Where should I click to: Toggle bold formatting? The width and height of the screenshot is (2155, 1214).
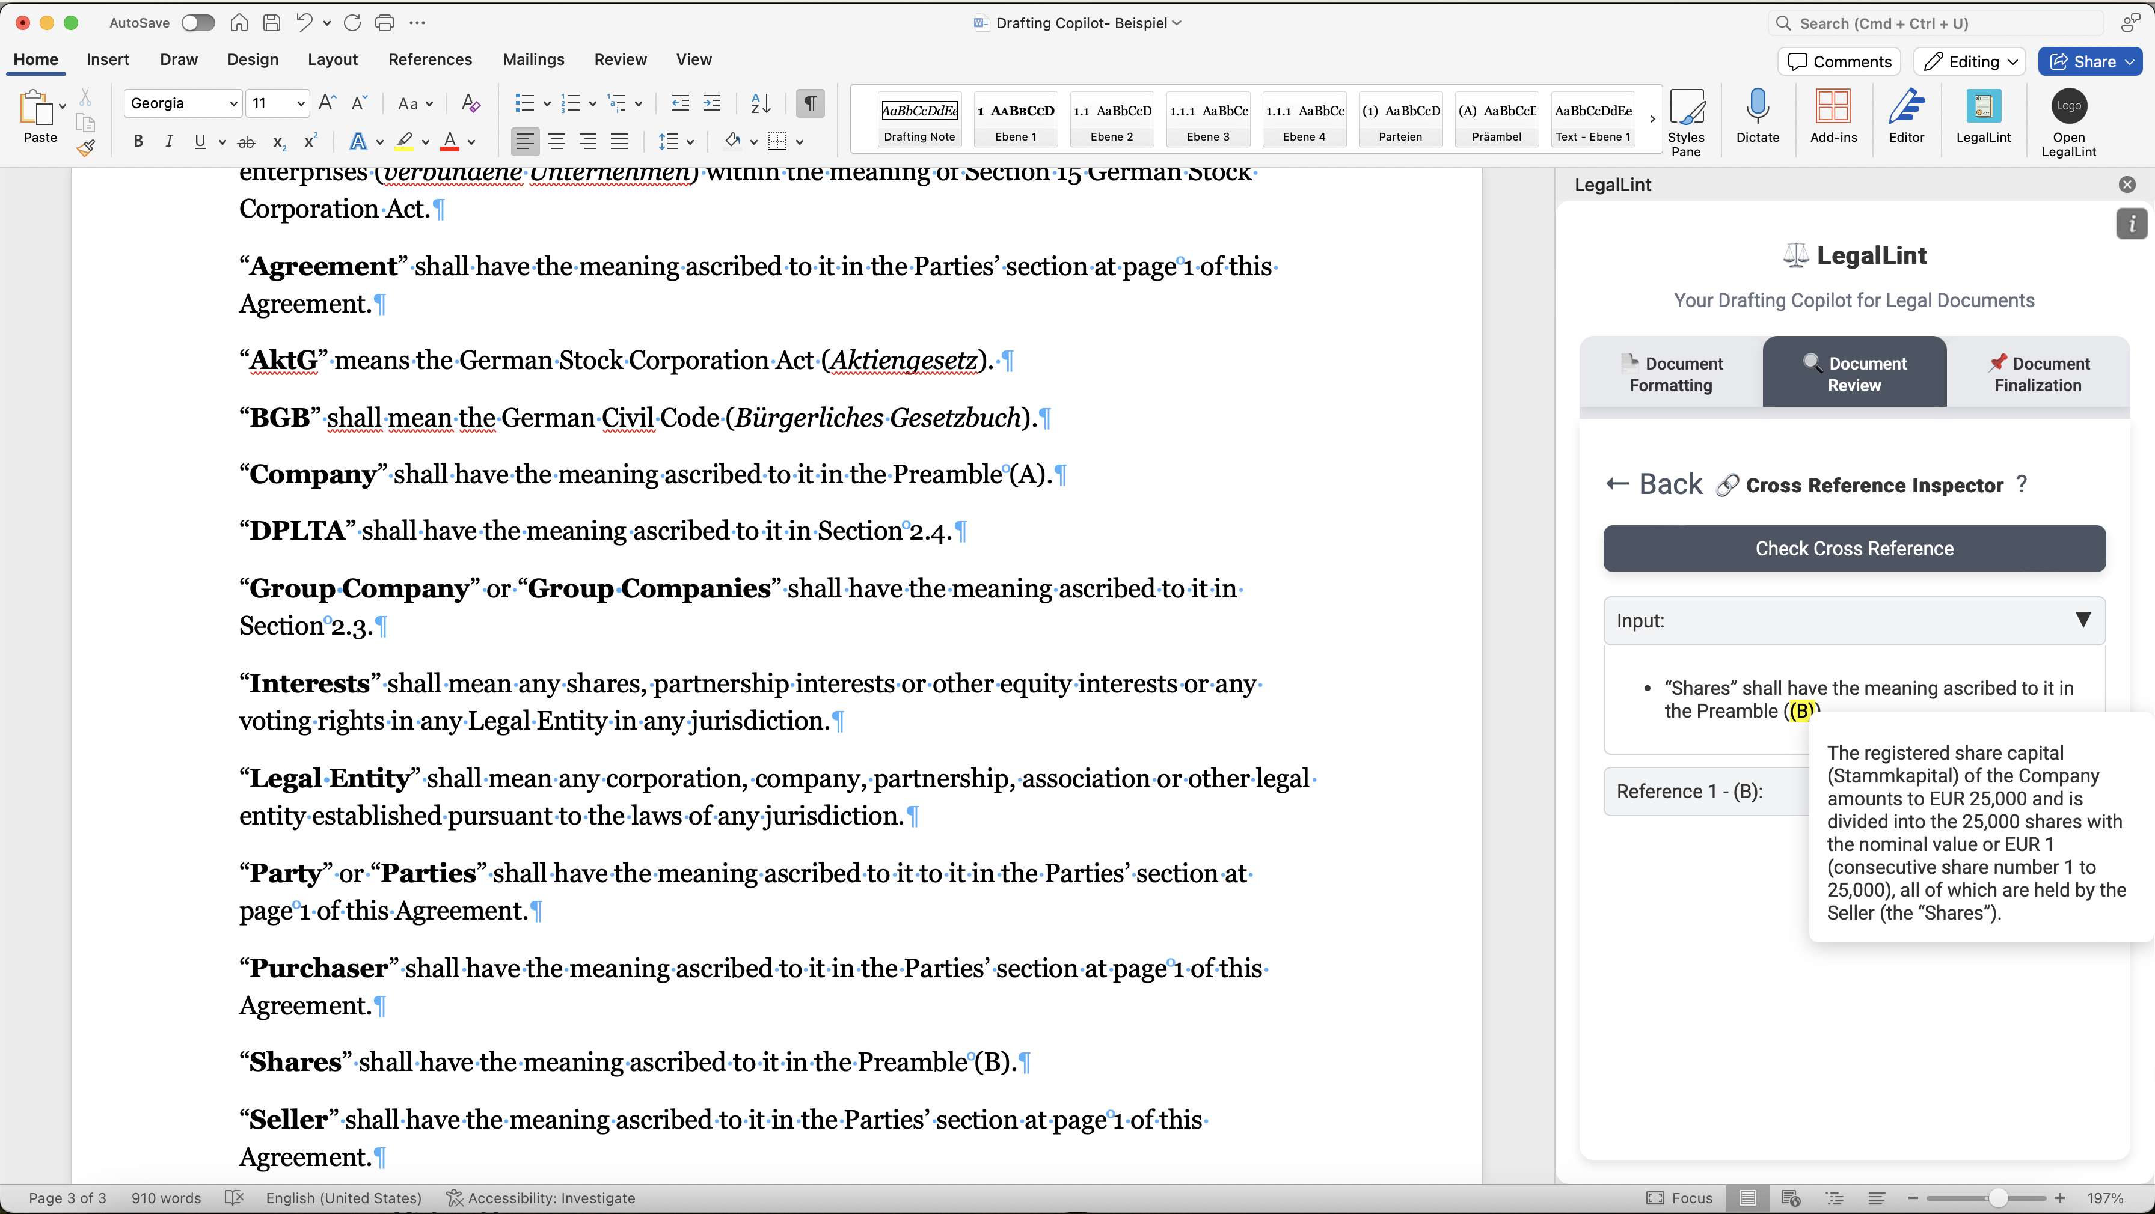click(x=138, y=141)
